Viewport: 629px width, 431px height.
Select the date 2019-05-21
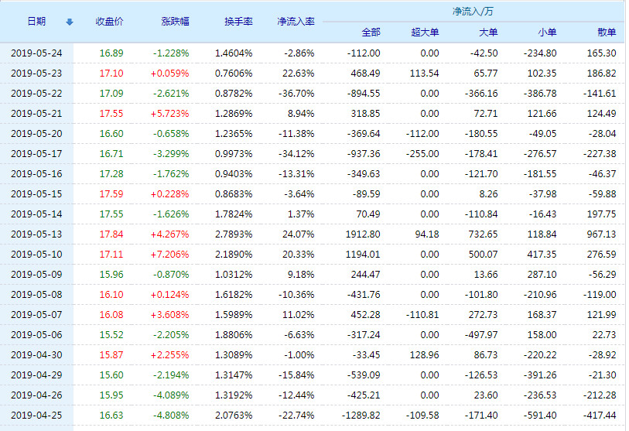(36, 113)
